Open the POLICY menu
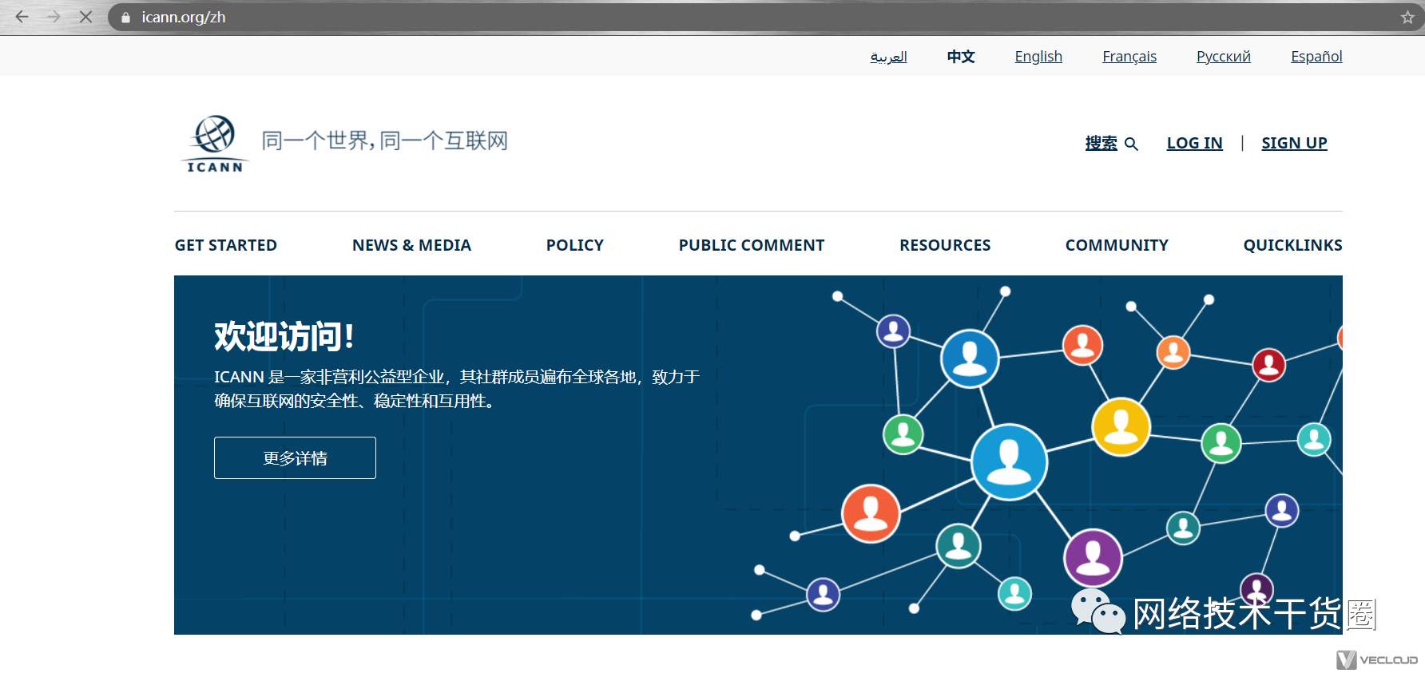This screenshot has height=677, width=1425. (x=575, y=245)
